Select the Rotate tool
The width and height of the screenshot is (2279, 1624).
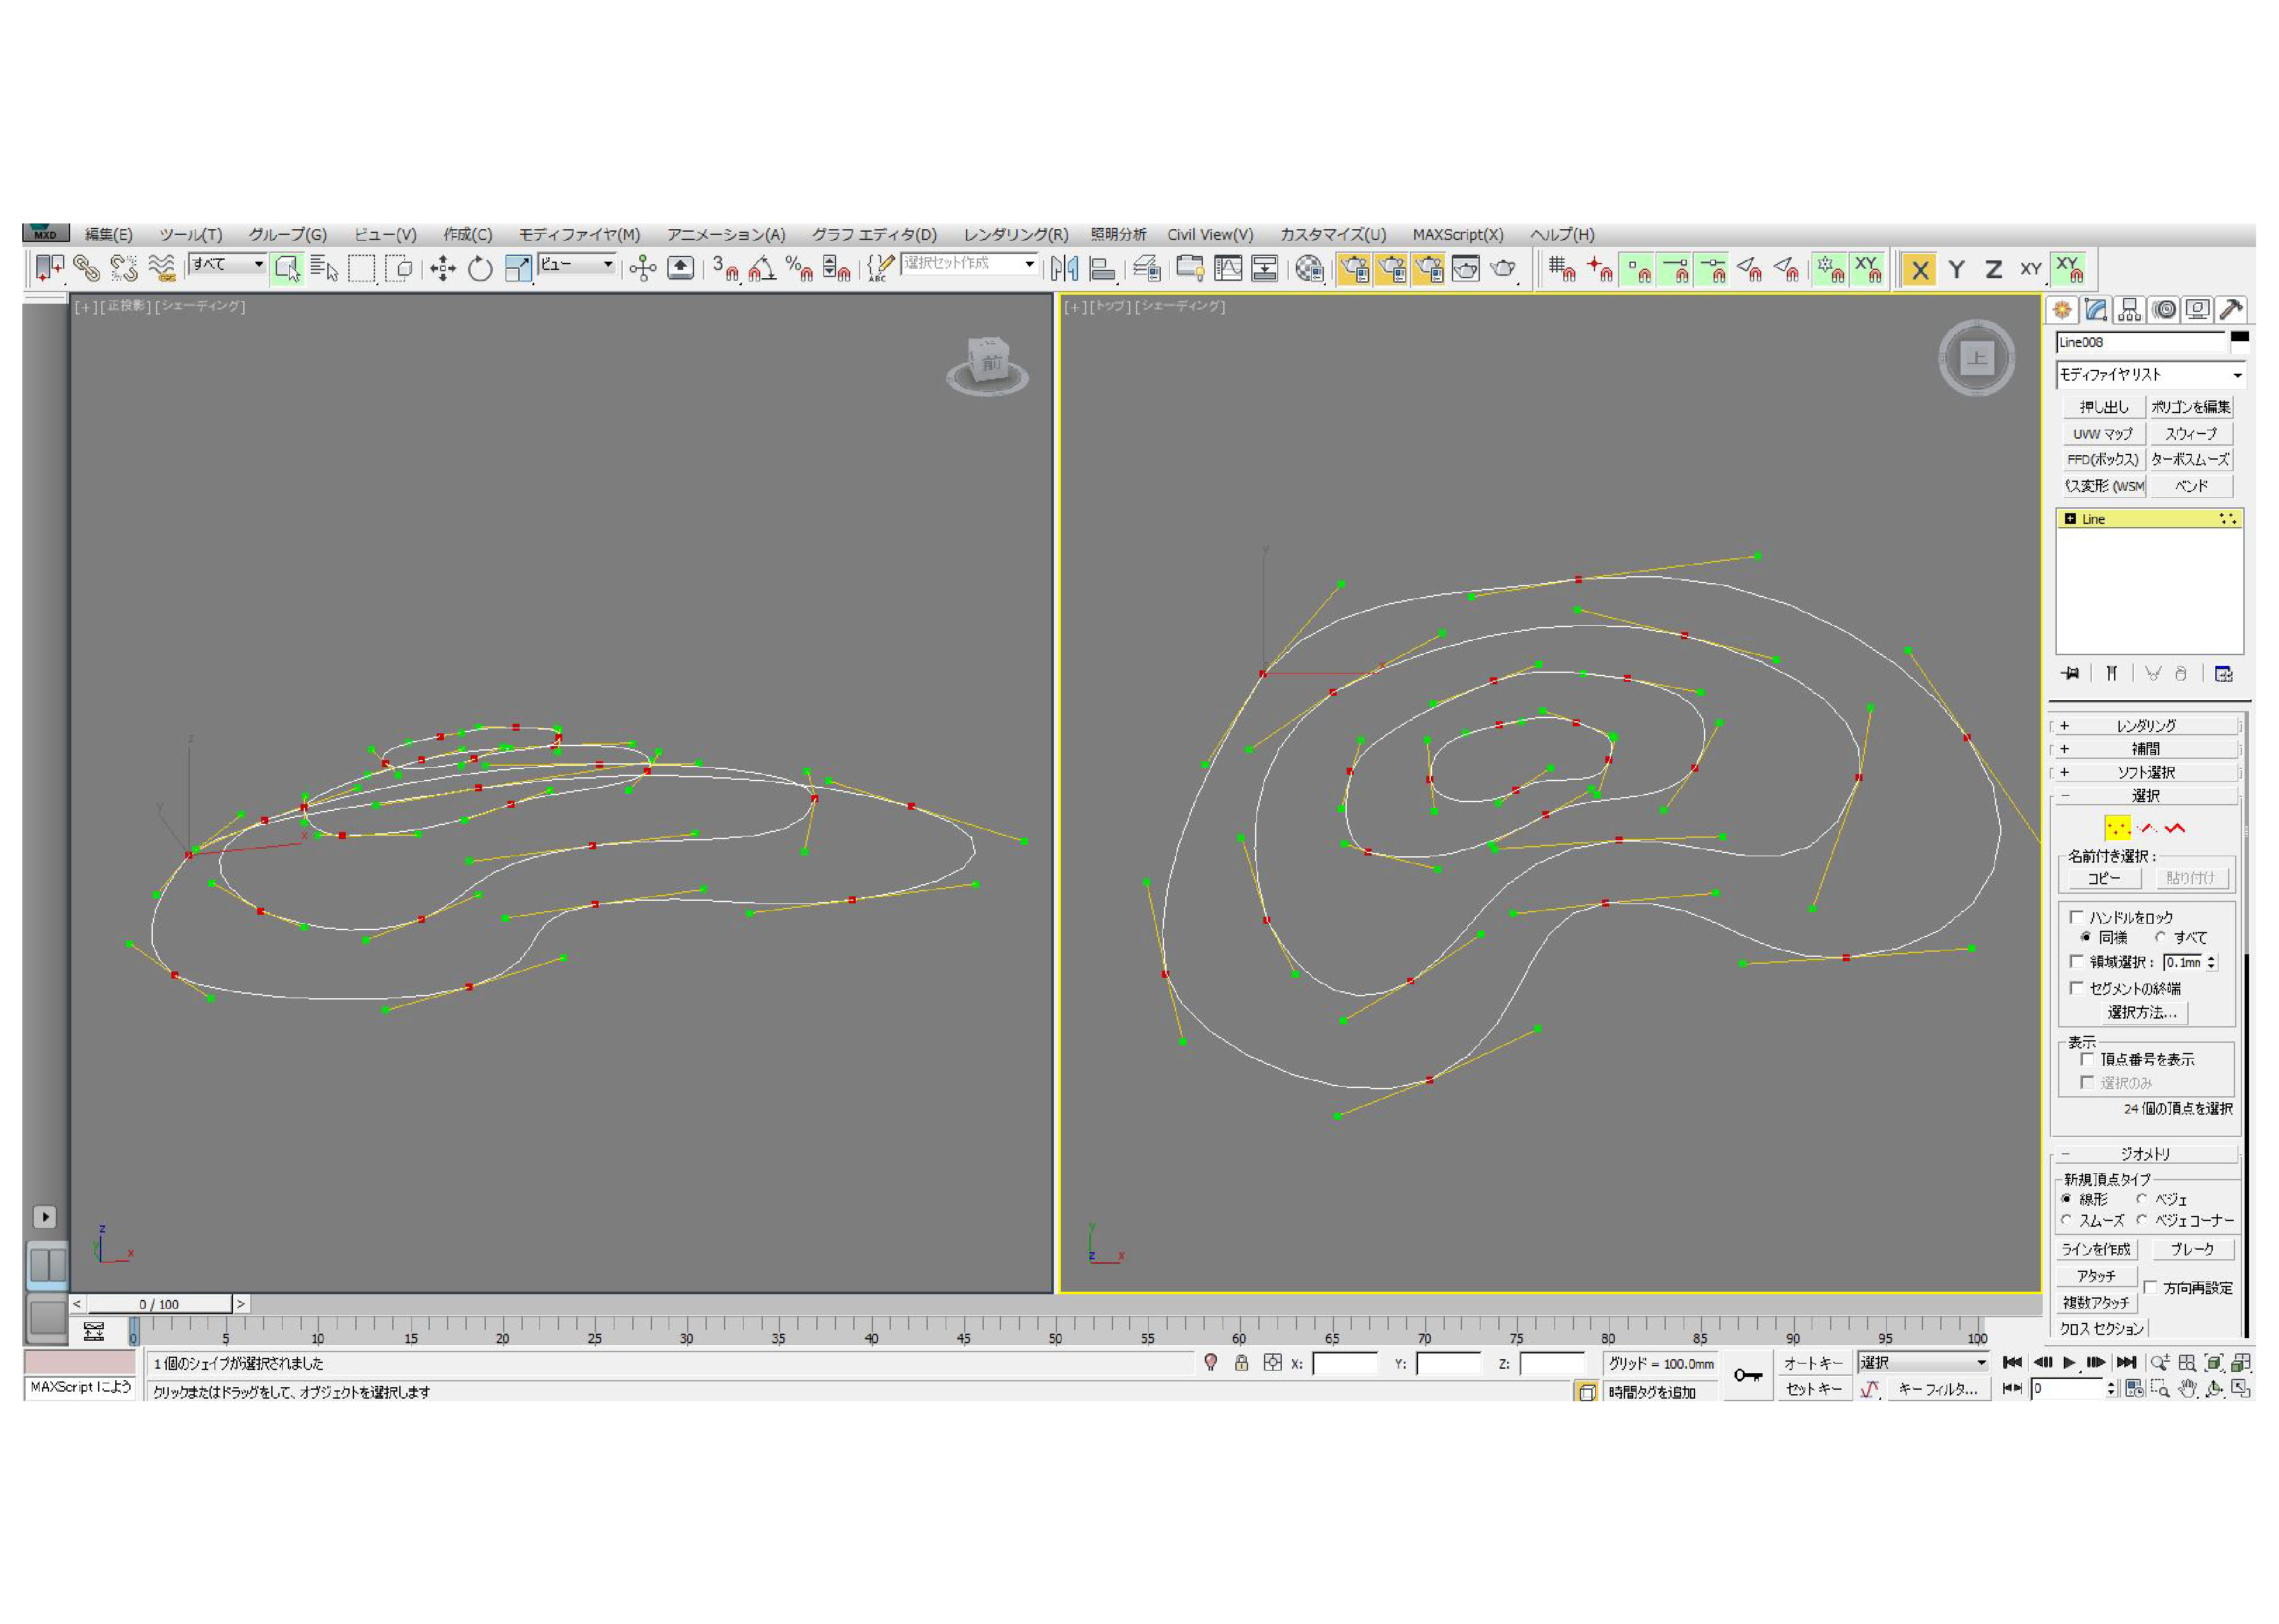tap(480, 268)
